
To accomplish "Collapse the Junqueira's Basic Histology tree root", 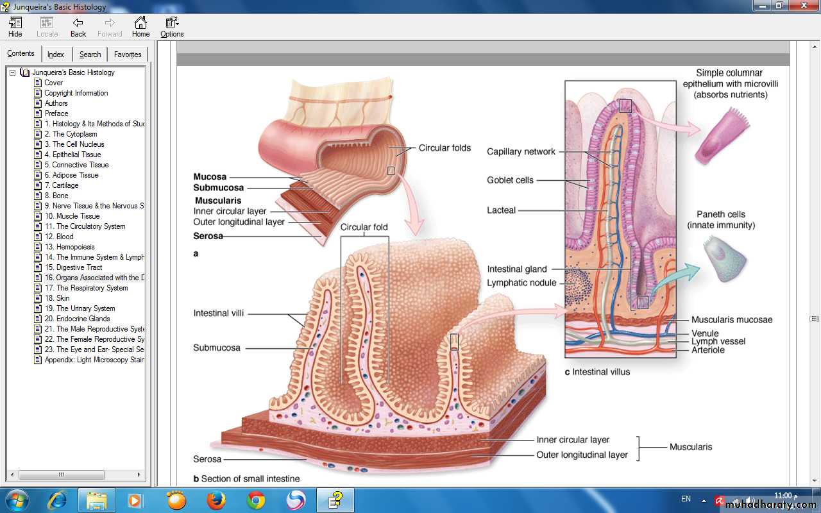I will pos(12,72).
